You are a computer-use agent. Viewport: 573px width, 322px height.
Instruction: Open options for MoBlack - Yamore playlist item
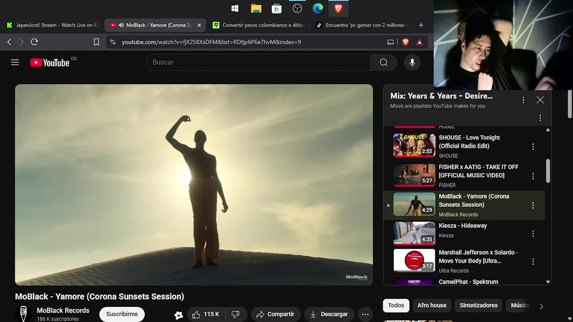coord(533,205)
